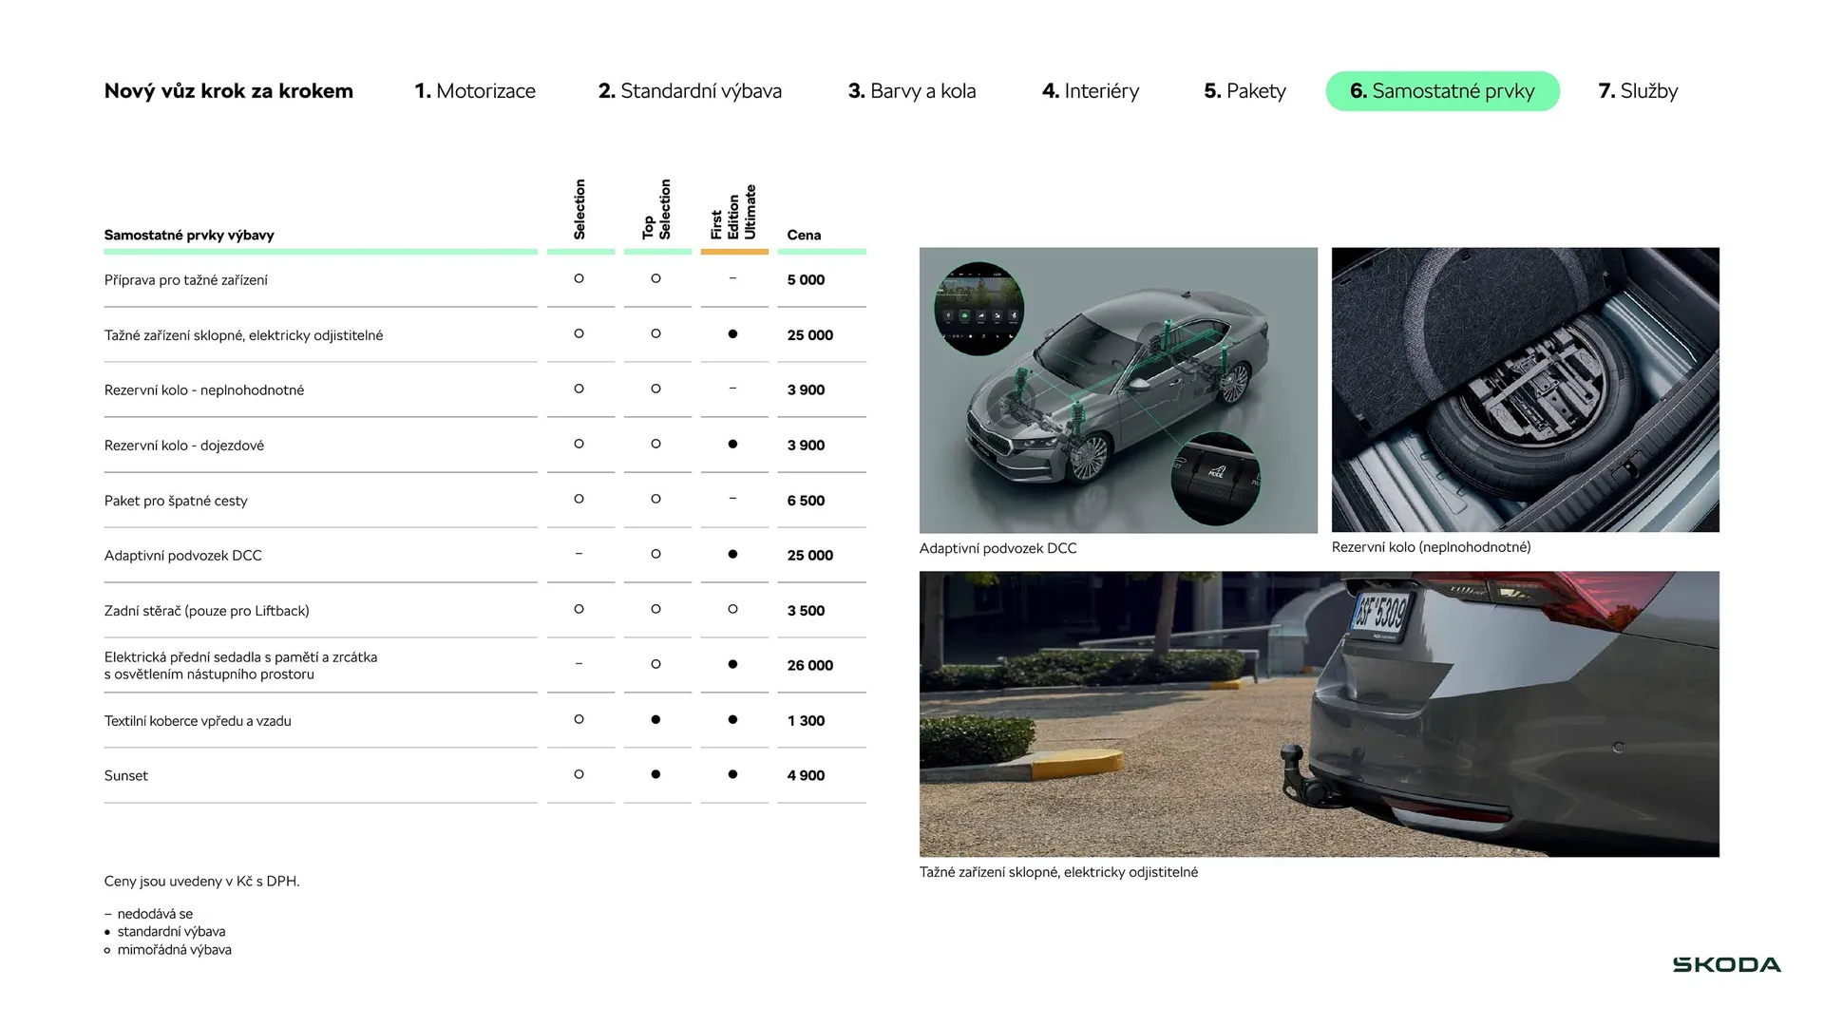The height and width of the screenshot is (1026, 1824).
Task: Click First Edition filled dot for Rezervní kolo - dojezdové
Action: point(732,444)
